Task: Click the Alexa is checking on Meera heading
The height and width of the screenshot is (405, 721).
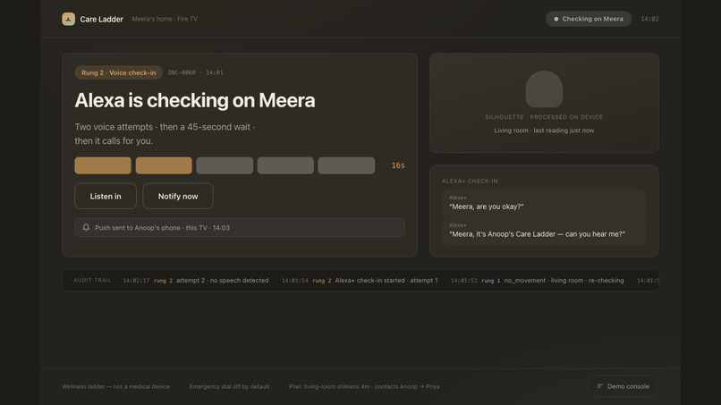Action: coord(195,100)
